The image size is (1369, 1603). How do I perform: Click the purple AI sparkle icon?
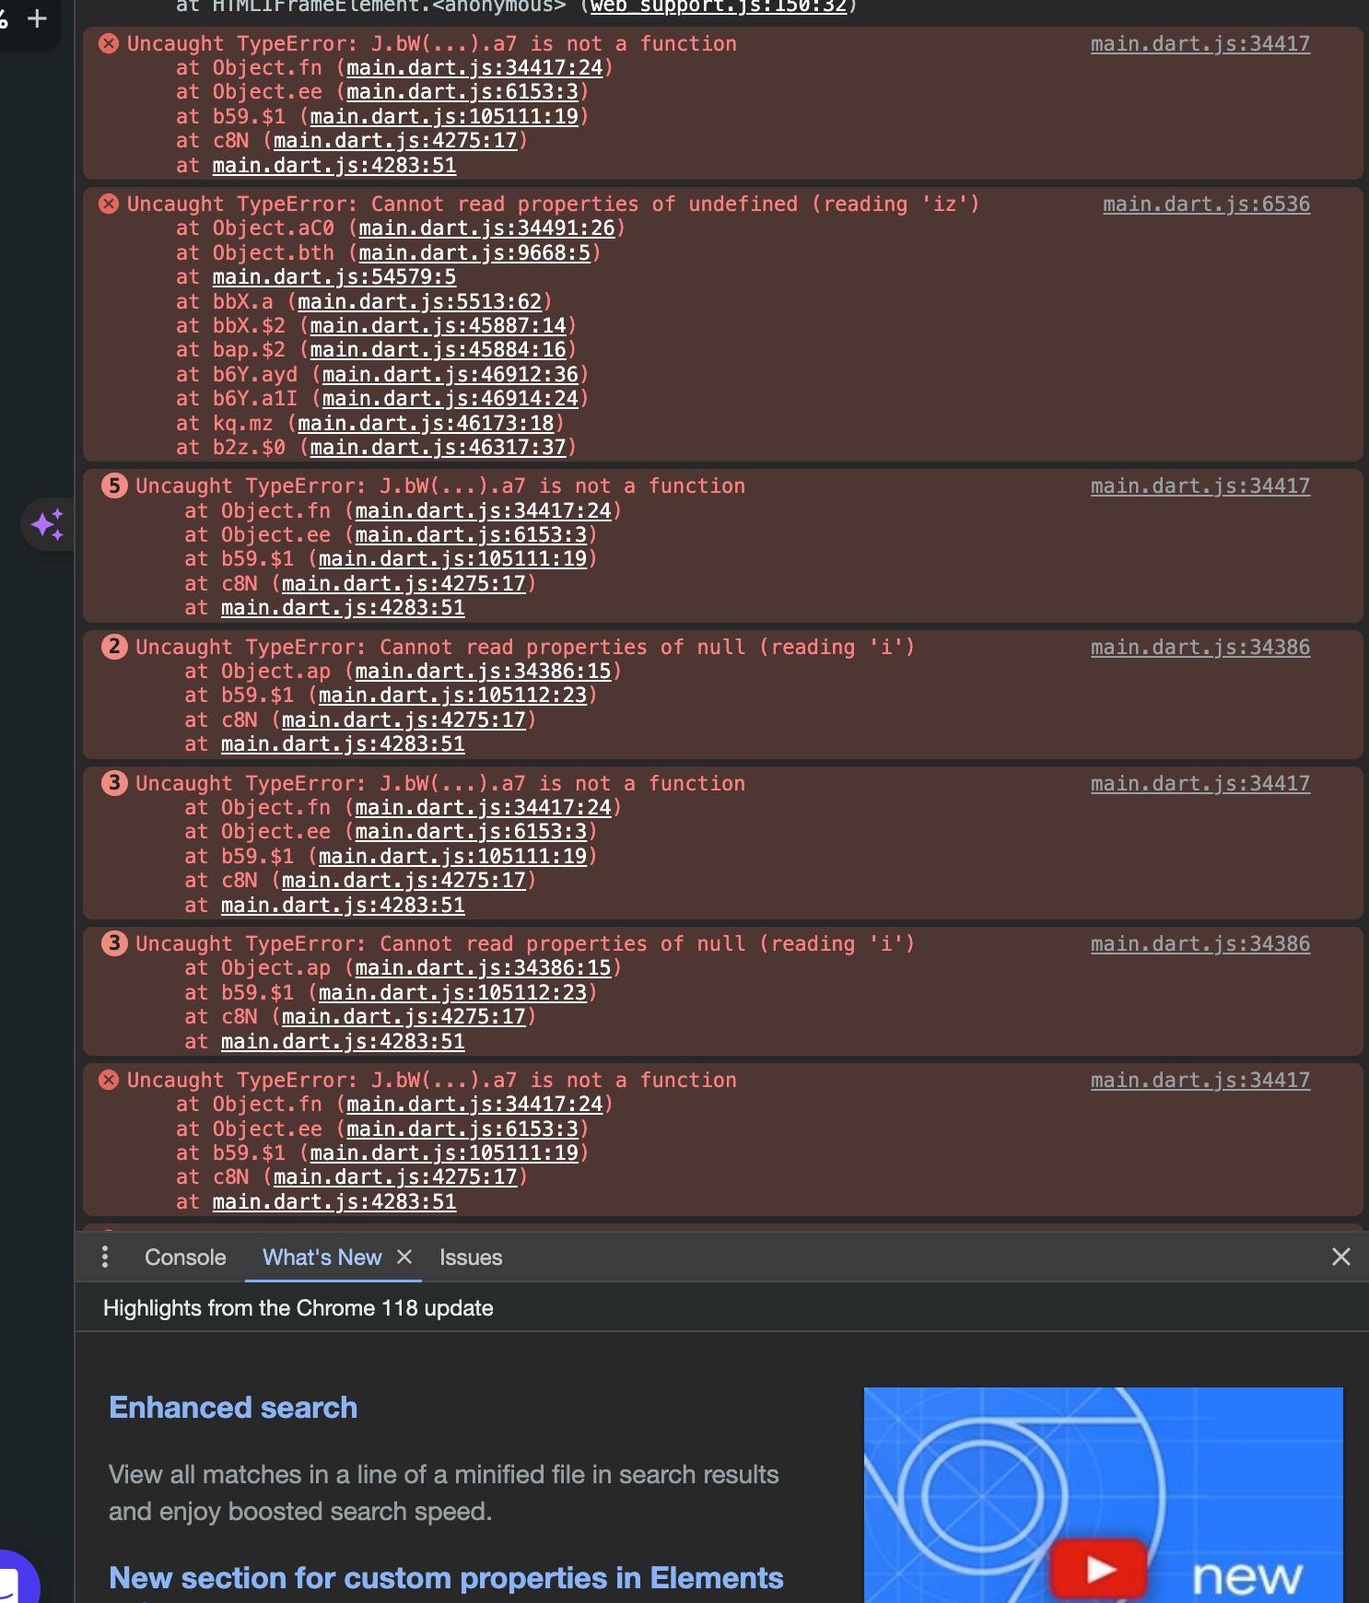(x=47, y=524)
